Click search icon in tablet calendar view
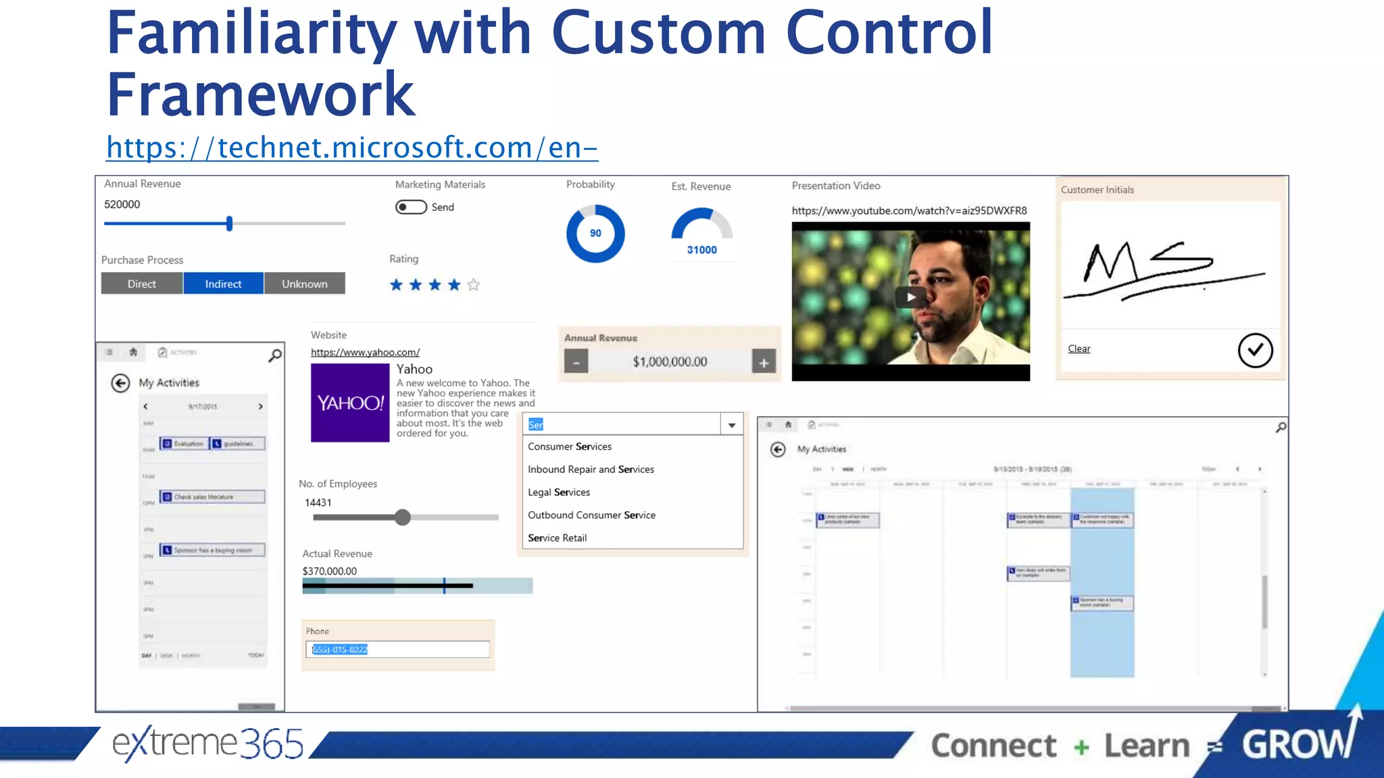Screen dimensions: 1384x778 [1280, 427]
